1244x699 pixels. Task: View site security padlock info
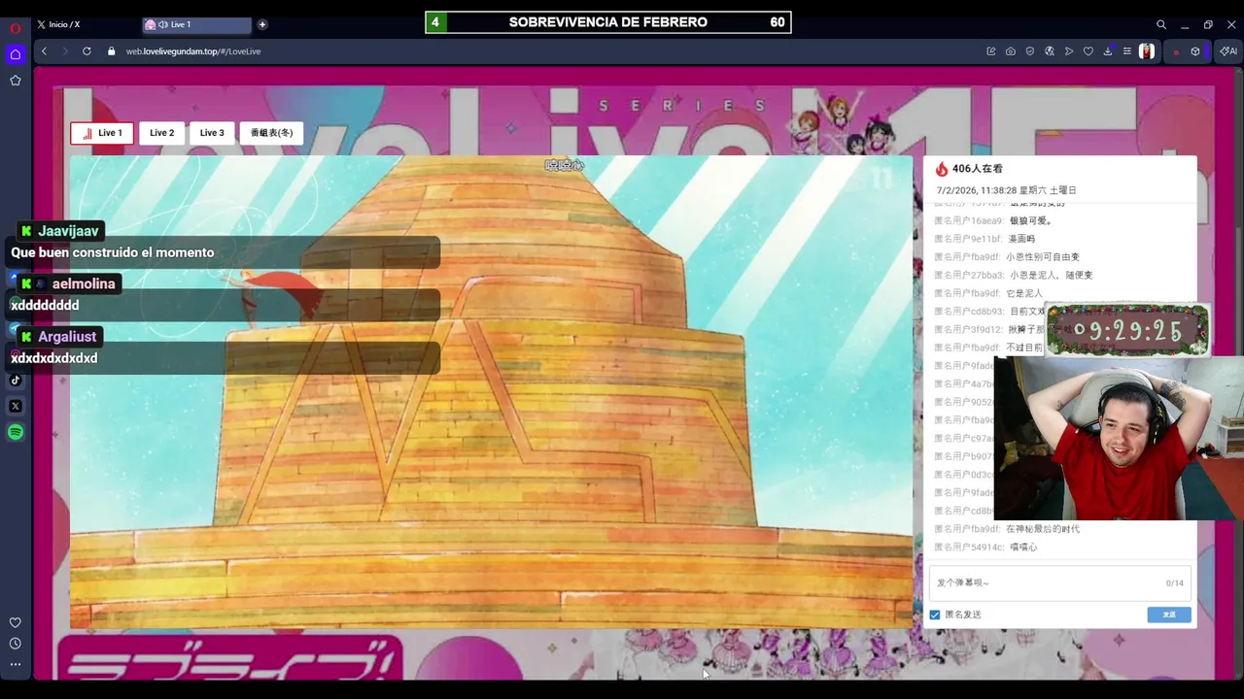[x=112, y=51]
